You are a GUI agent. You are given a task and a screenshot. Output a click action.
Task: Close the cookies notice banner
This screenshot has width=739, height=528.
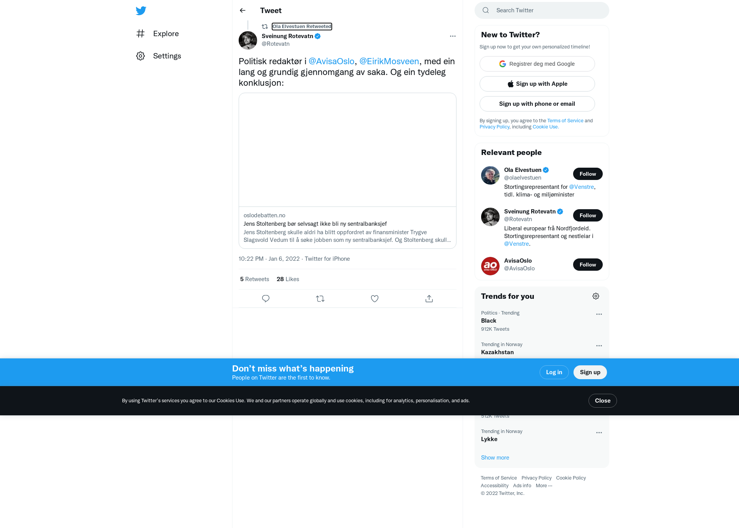[x=603, y=401]
